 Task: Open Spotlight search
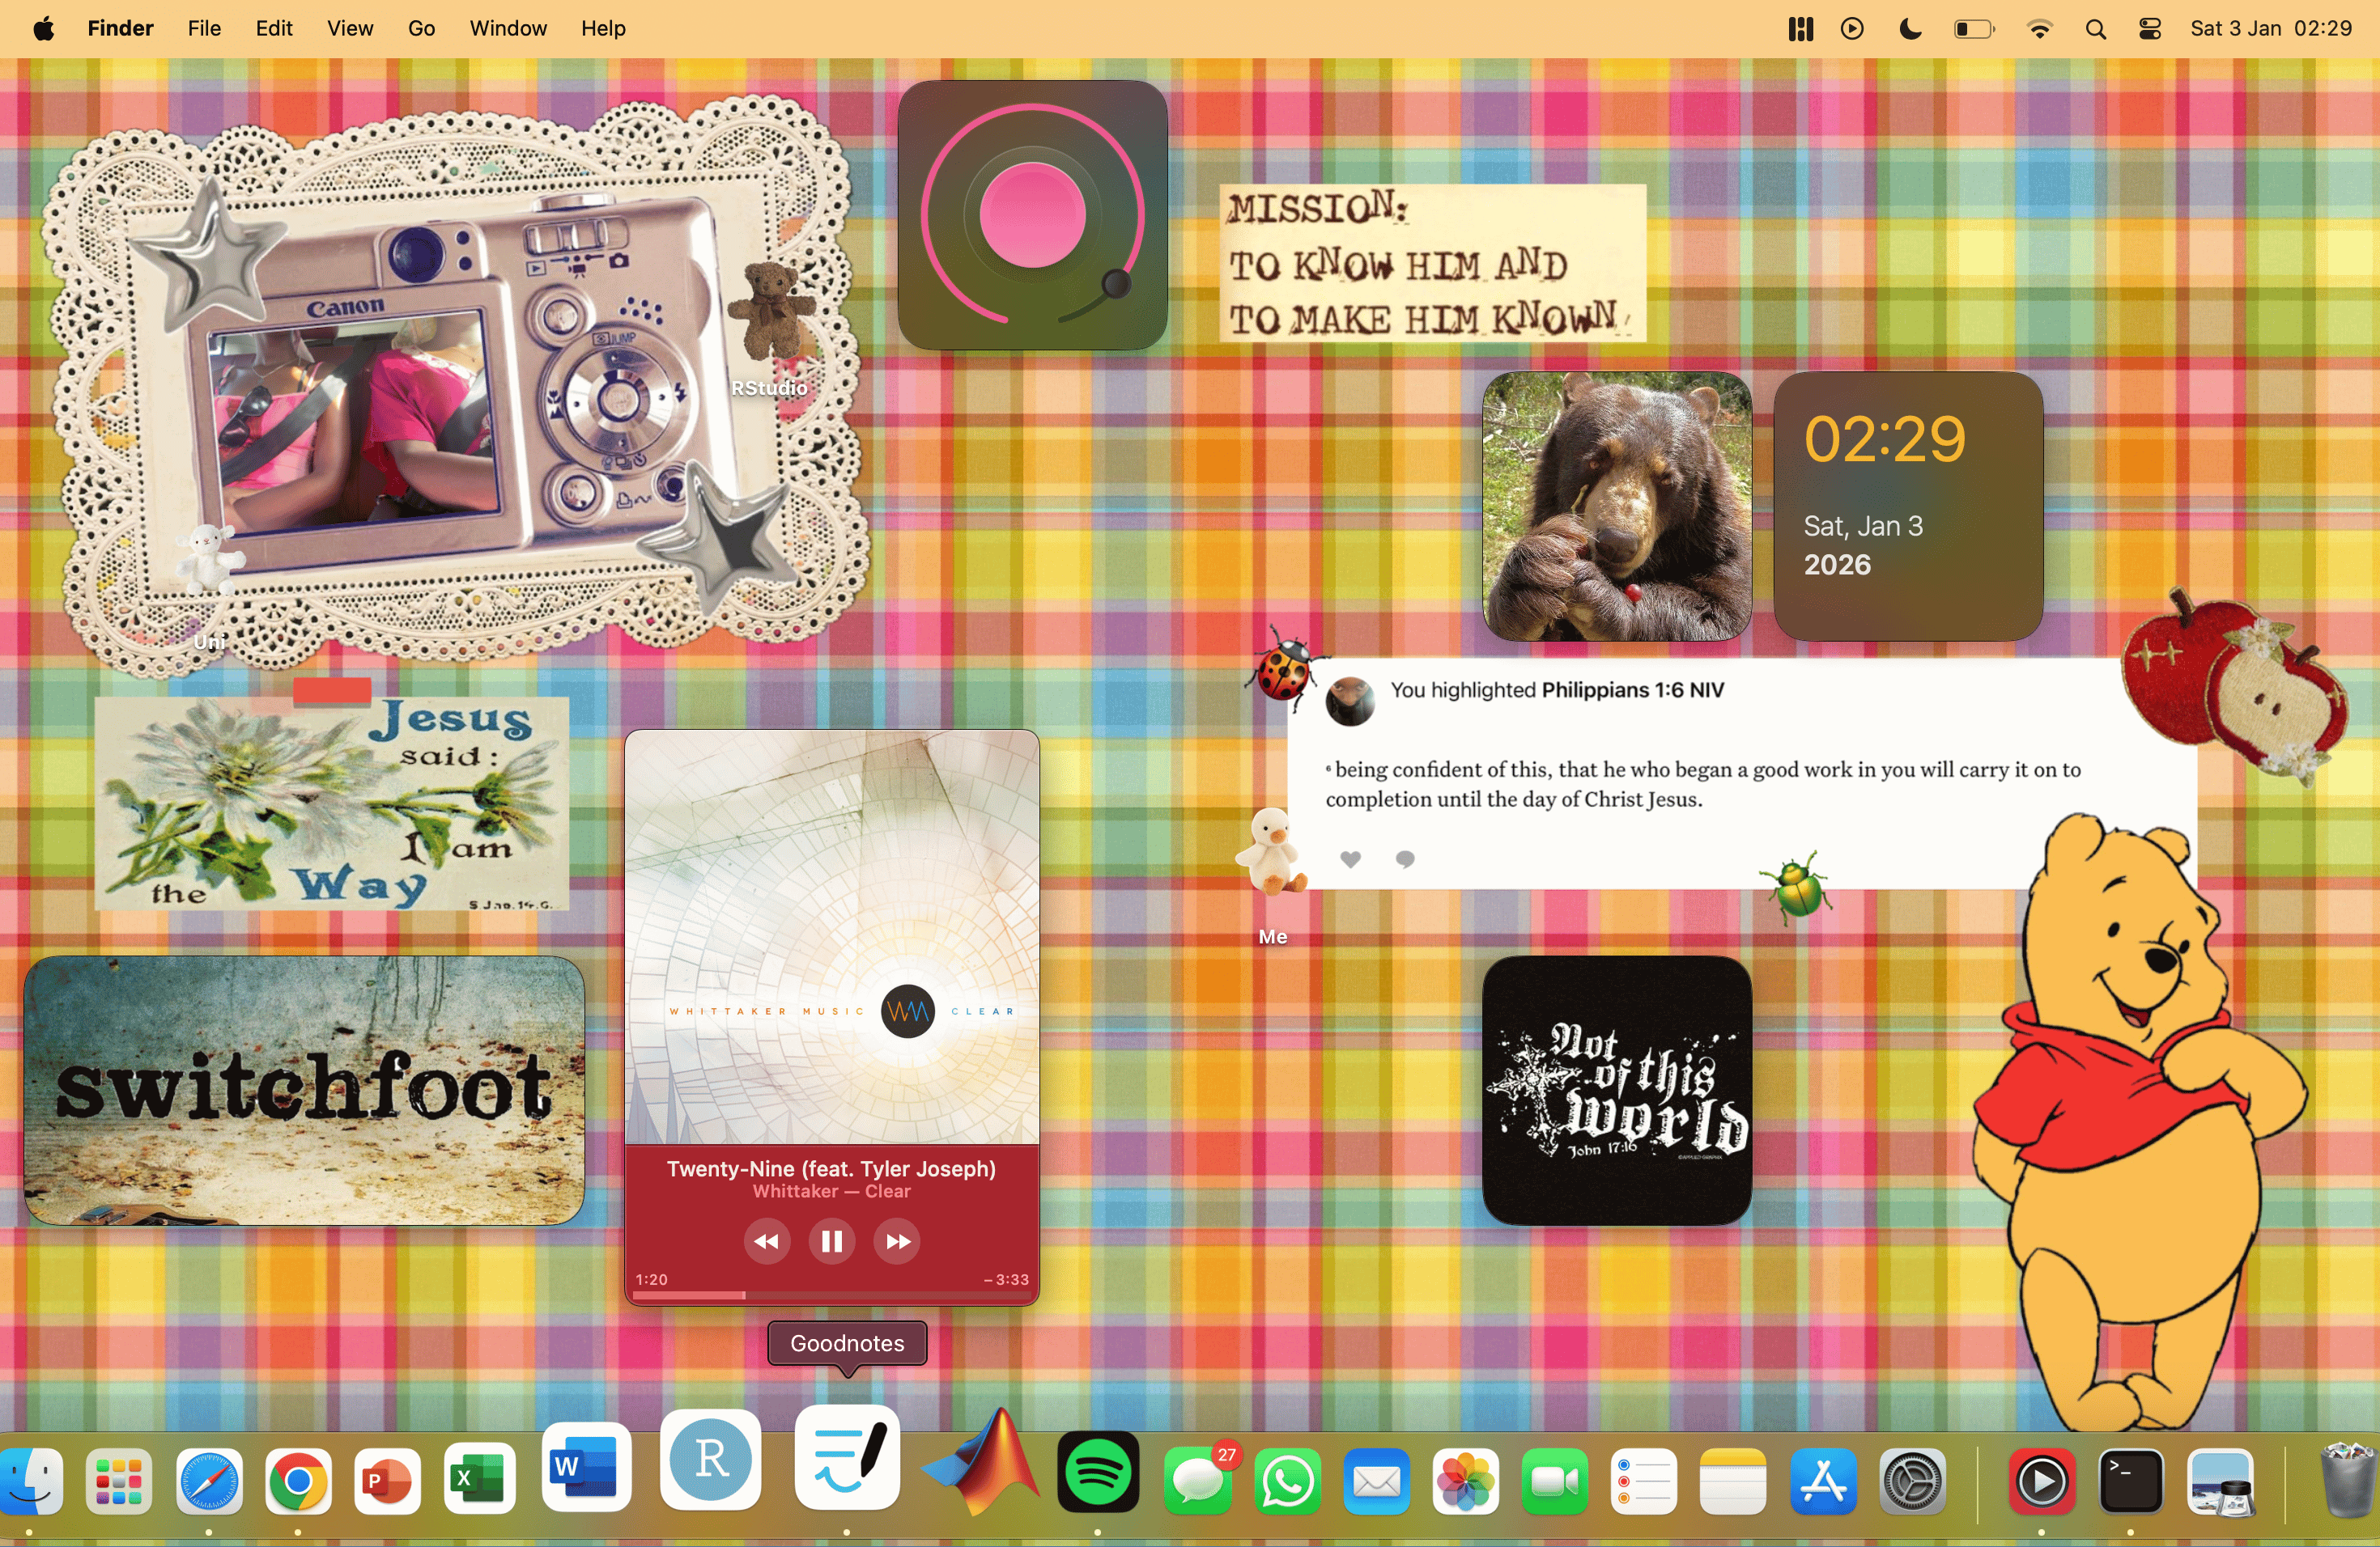[x=2096, y=28]
